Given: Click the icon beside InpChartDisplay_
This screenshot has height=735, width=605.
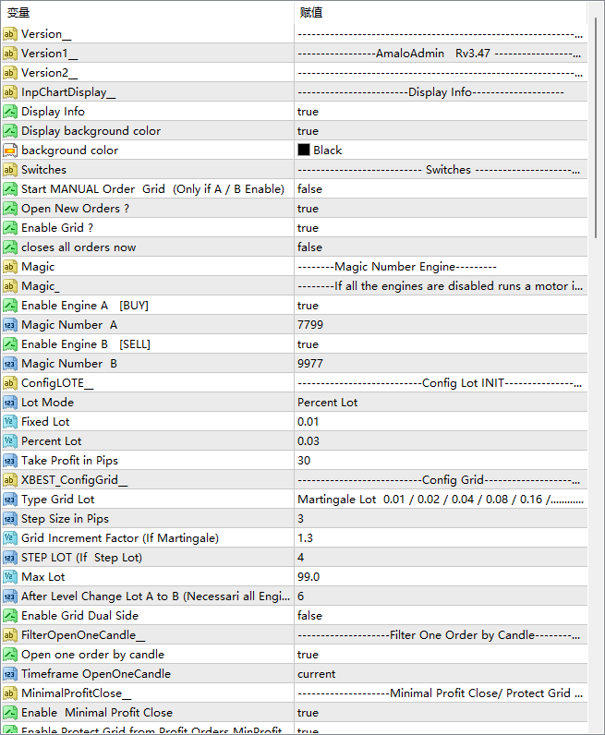Looking at the screenshot, I should pos(10,92).
